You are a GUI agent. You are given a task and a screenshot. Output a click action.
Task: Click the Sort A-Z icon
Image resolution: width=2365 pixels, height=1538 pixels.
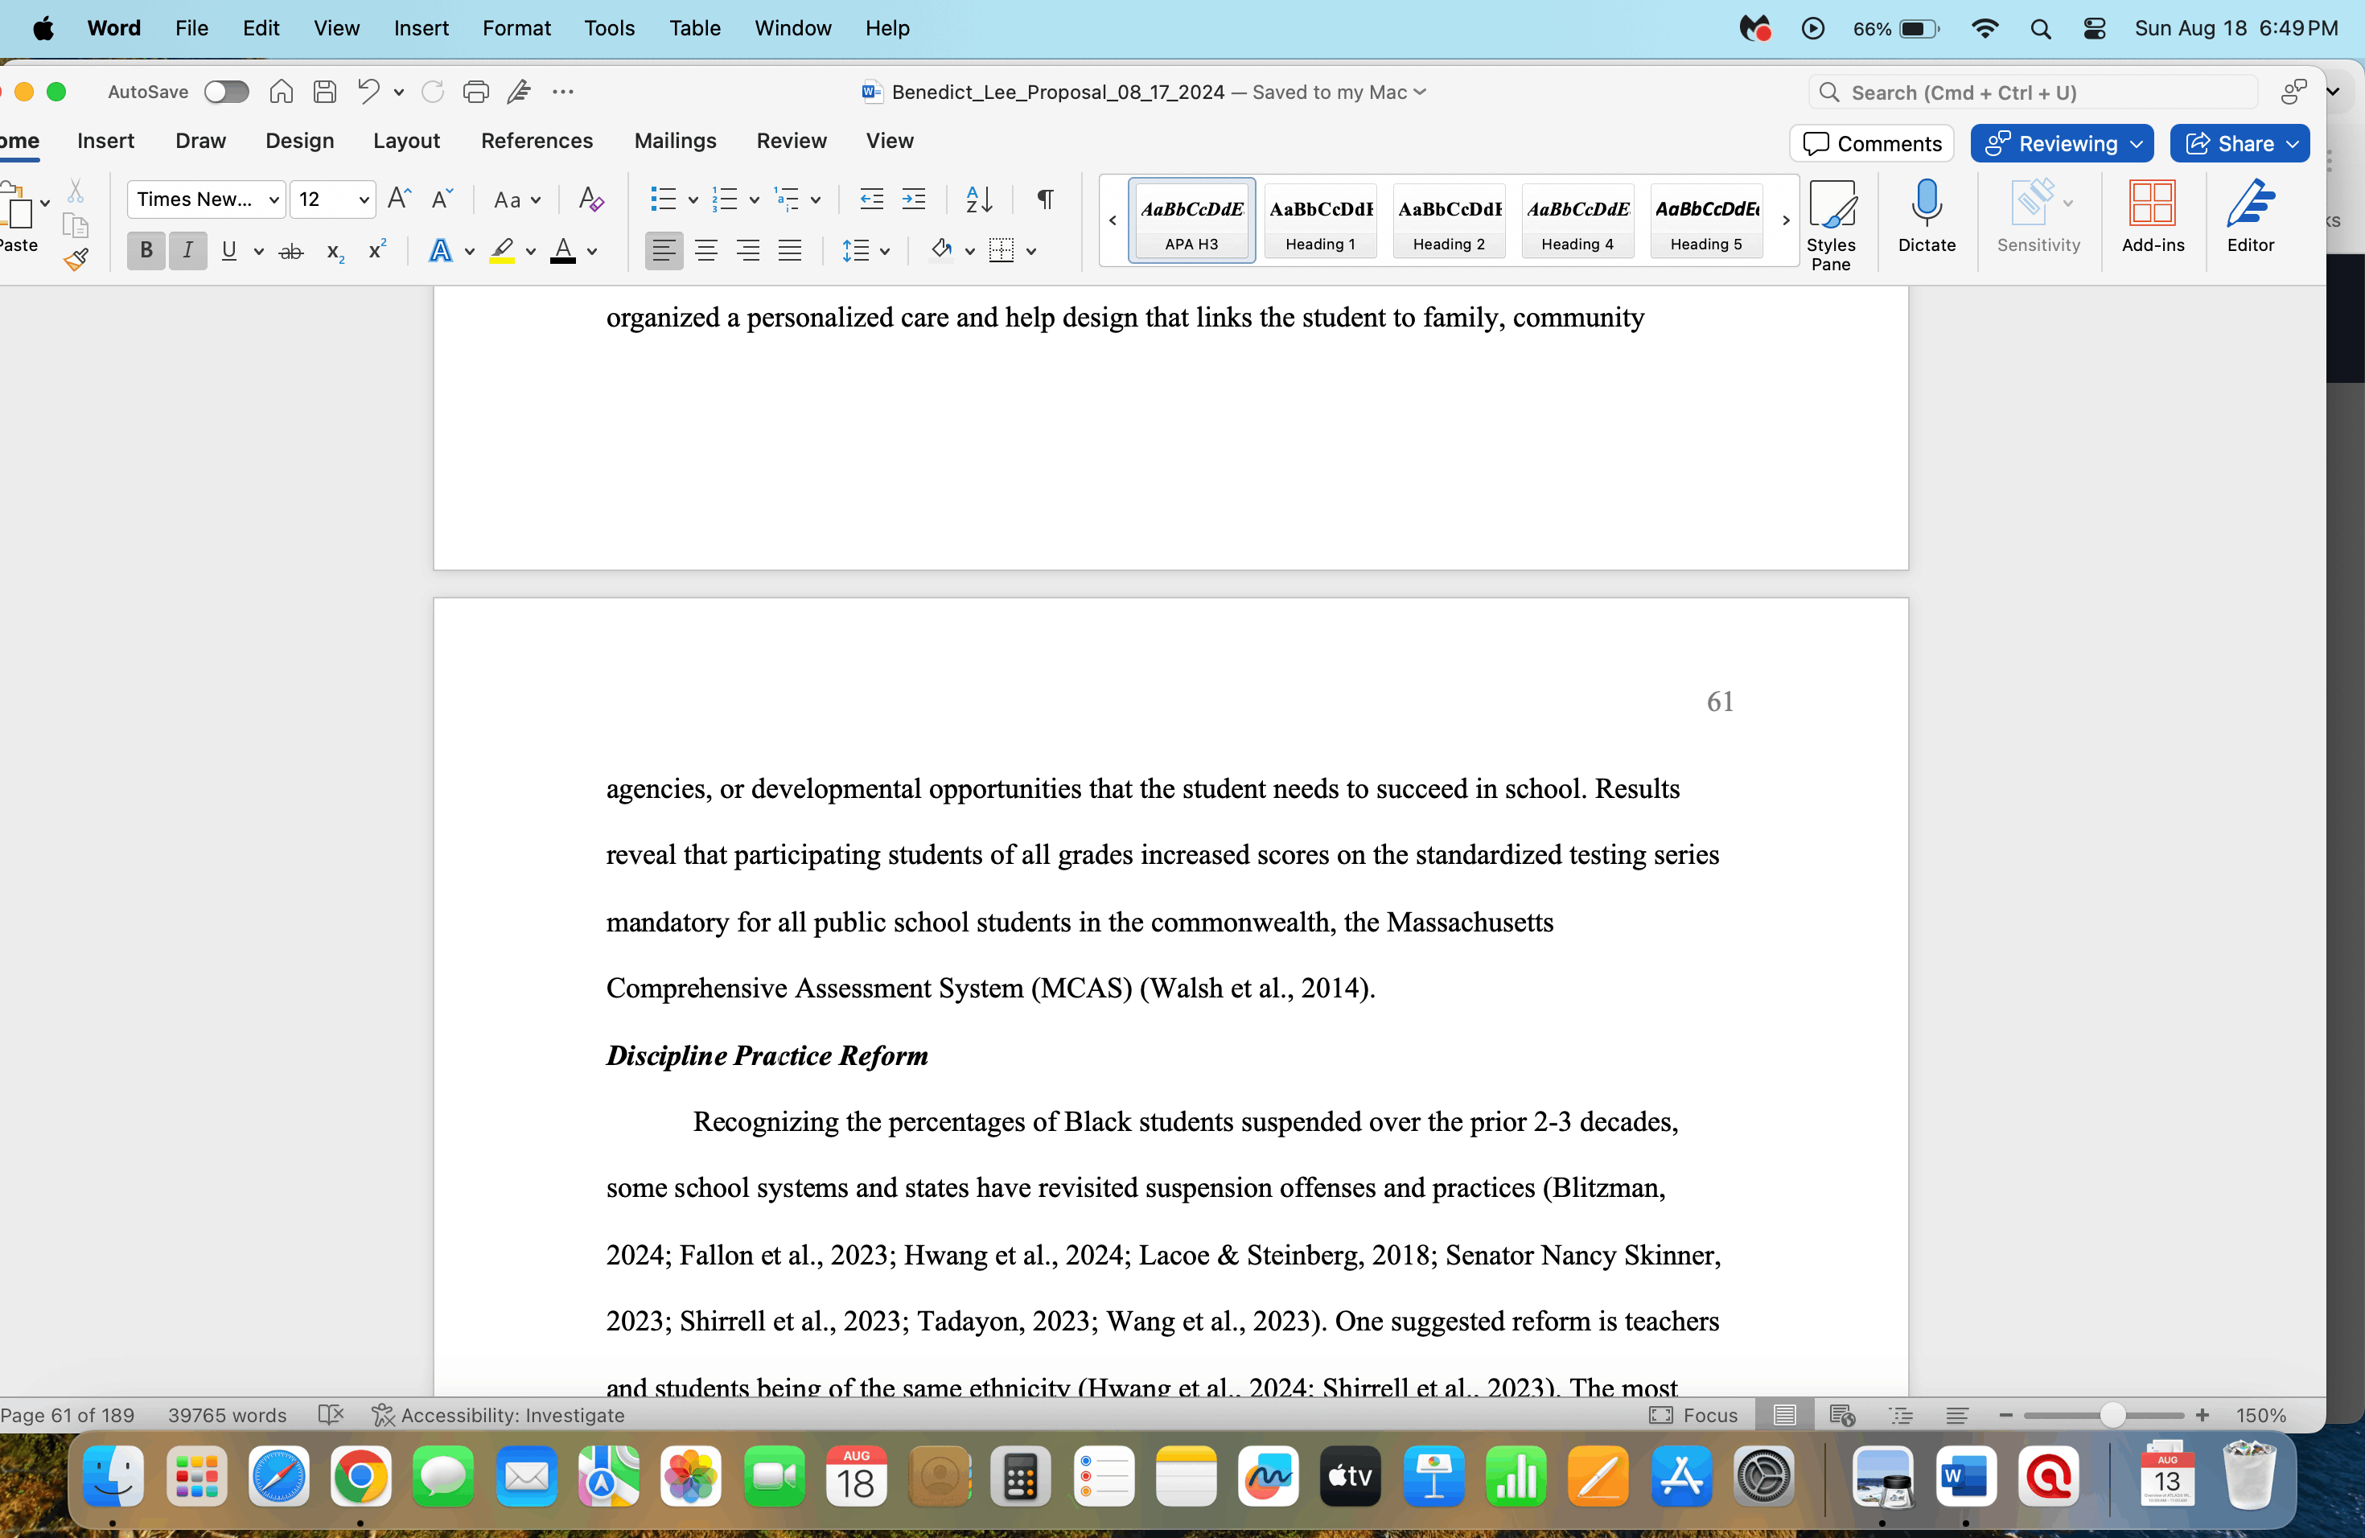[x=979, y=199]
